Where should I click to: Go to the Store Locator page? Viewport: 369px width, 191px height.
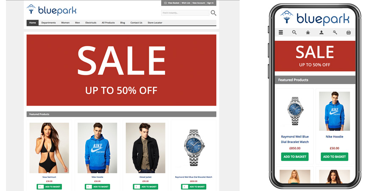click(155, 23)
